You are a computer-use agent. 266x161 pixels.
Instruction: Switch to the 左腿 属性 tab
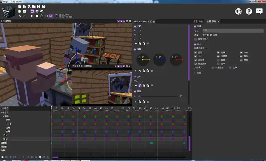(x=211, y=22)
